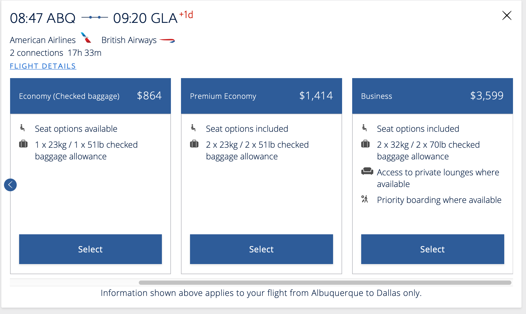The width and height of the screenshot is (526, 314).
Task: Click the horizontal fare scrollbar
Action: 325,282
